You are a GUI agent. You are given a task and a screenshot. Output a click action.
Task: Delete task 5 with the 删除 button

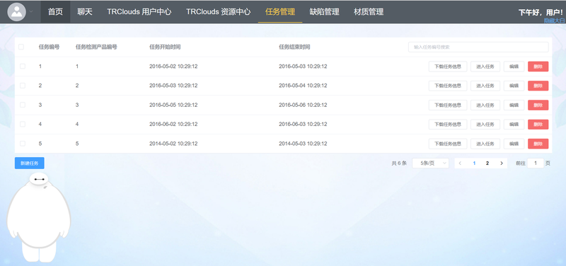coord(538,144)
